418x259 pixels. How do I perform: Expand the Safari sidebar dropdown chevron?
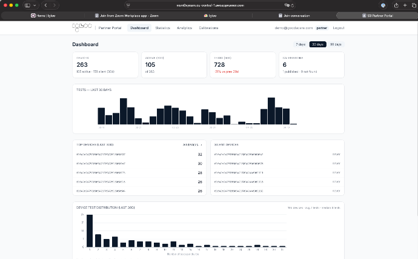pos(35,5)
